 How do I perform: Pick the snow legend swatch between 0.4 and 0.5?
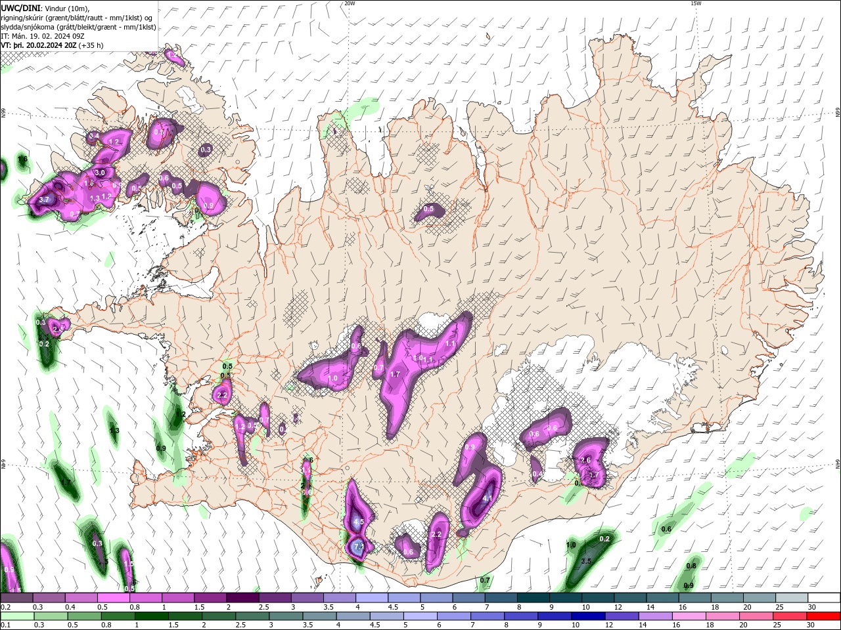[81, 598]
